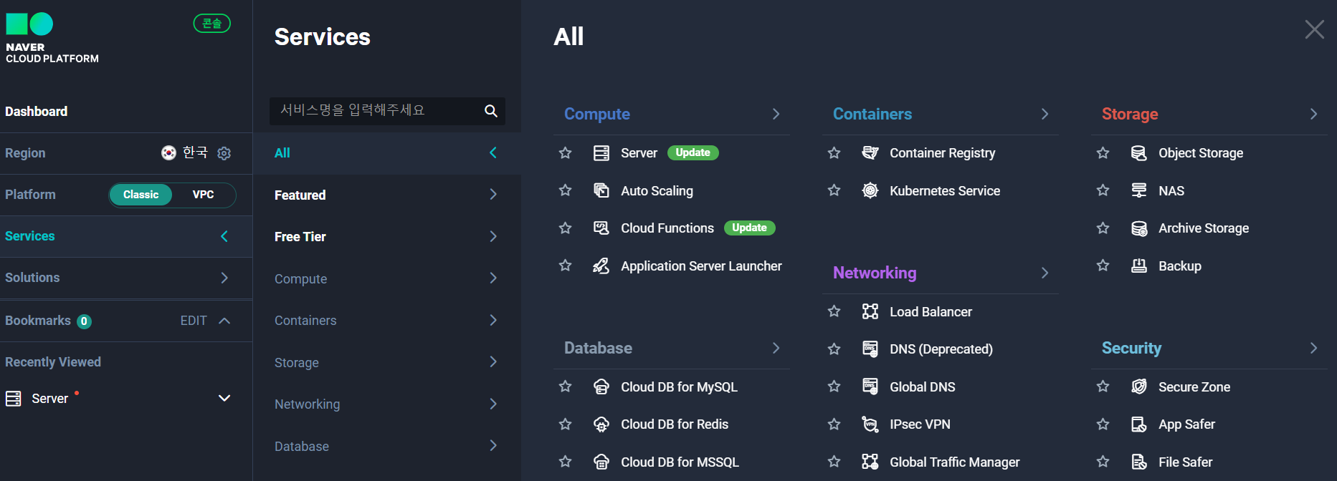The height and width of the screenshot is (481, 1337).
Task: Select the Classic platform option
Action: click(141, 195)
